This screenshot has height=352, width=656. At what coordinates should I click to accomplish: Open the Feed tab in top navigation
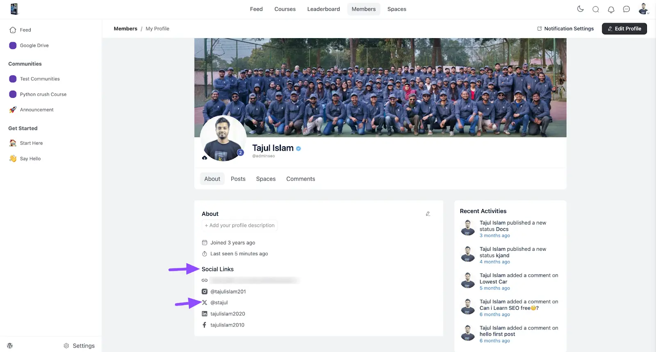[256, 9]
